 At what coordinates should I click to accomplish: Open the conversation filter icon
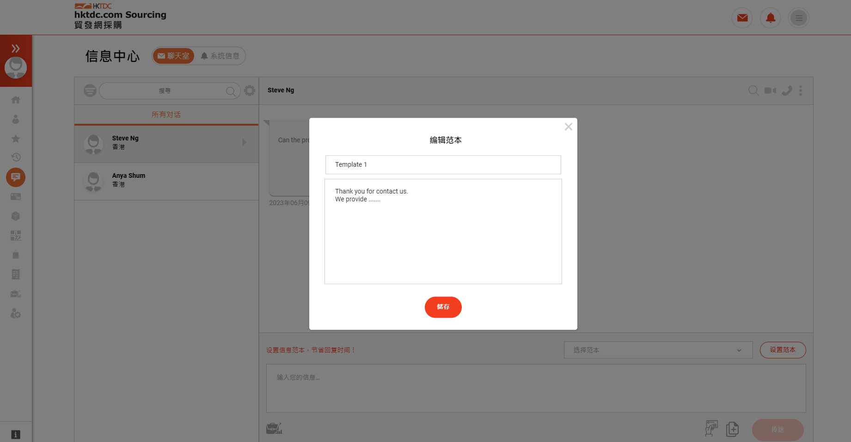[90, 91]
